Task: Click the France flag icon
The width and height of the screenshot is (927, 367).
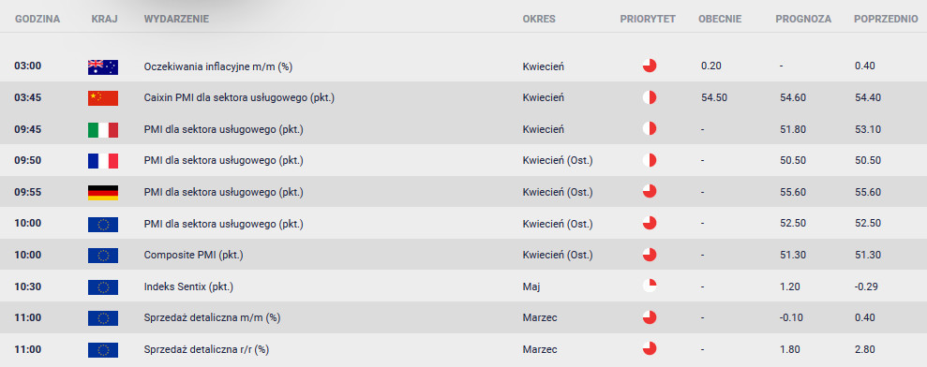Action: (103, 161)
